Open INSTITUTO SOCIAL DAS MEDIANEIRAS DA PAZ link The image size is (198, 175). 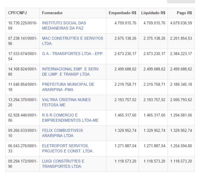(64, 25)
